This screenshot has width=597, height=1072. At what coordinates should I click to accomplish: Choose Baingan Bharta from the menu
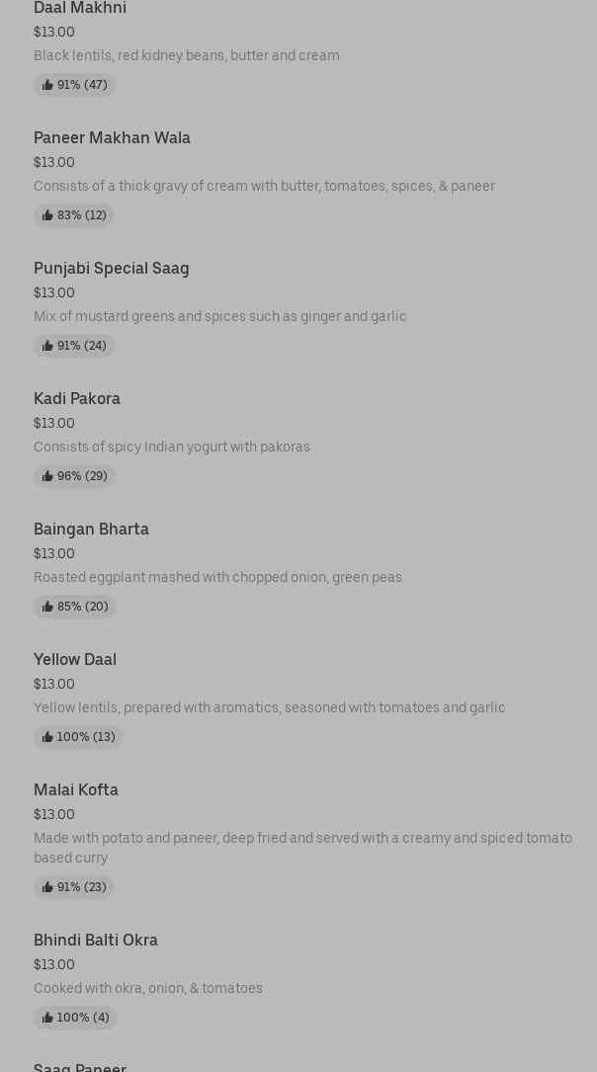[91, 530]
